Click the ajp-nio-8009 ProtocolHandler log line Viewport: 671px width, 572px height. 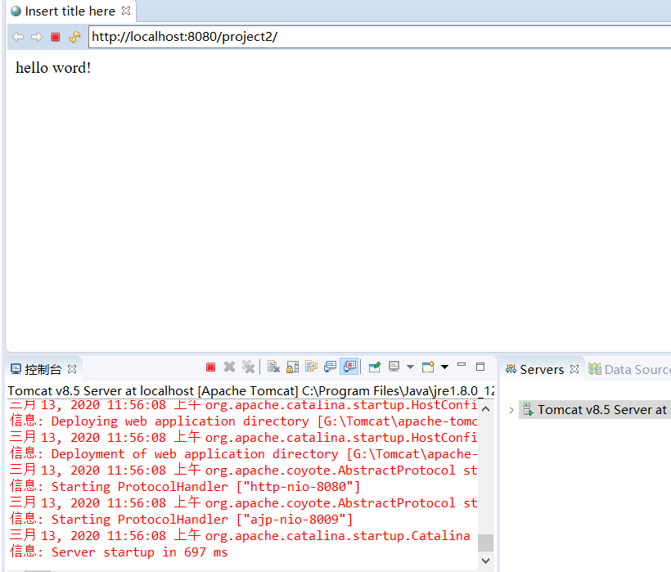point(181,519)
